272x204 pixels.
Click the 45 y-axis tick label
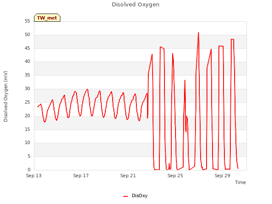click(x=27, y=48)
